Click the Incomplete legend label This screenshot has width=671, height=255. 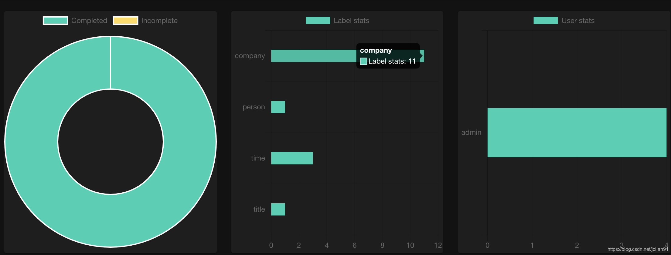159,21
